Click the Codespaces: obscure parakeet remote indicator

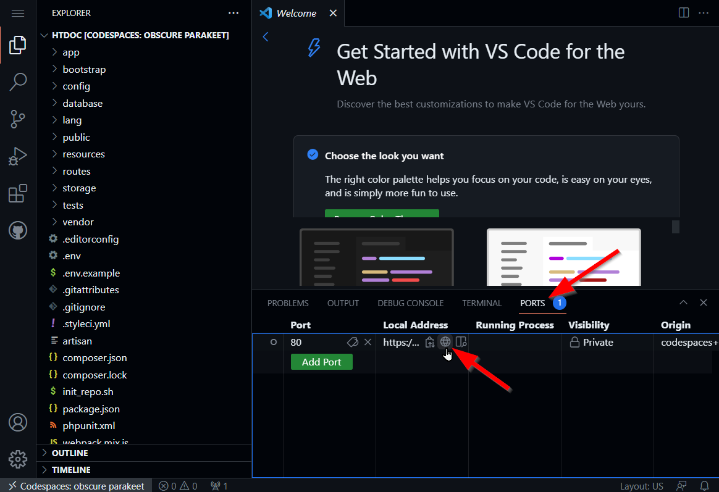(x=76, y=486)
